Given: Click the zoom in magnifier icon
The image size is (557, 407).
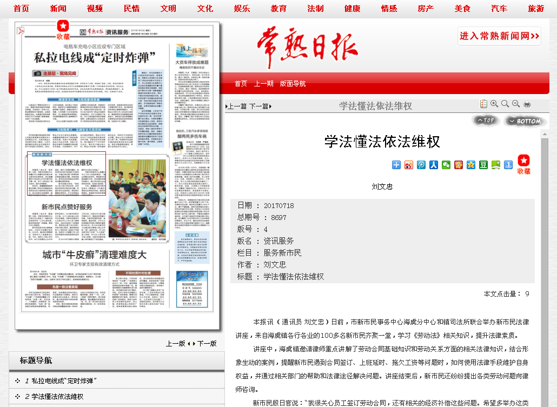Looking at the screenshot, I should coord(494,104).
